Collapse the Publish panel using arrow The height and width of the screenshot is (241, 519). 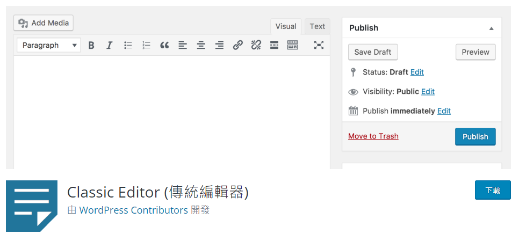[492, 28]
